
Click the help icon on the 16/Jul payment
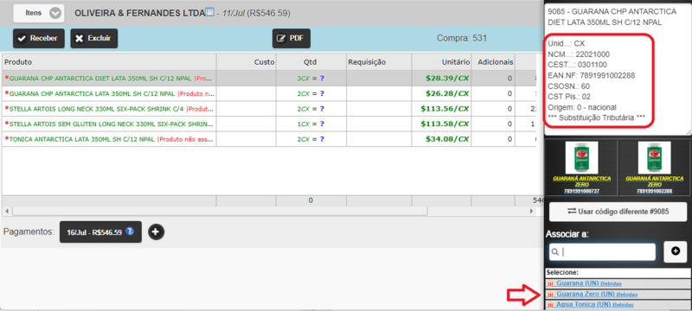point(129,231)
